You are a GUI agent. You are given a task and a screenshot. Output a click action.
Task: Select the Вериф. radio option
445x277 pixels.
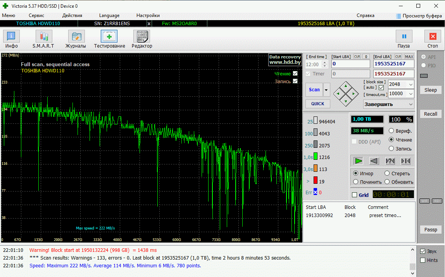tap(392, 131)
